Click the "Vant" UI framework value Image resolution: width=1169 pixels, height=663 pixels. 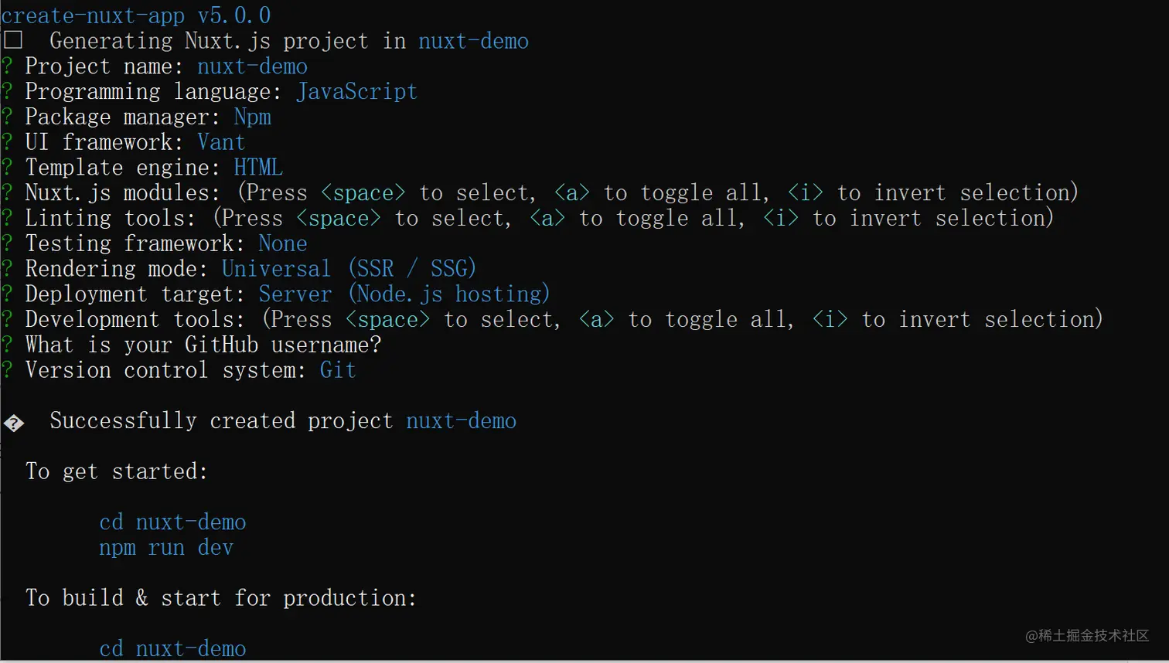coord(221,142)
